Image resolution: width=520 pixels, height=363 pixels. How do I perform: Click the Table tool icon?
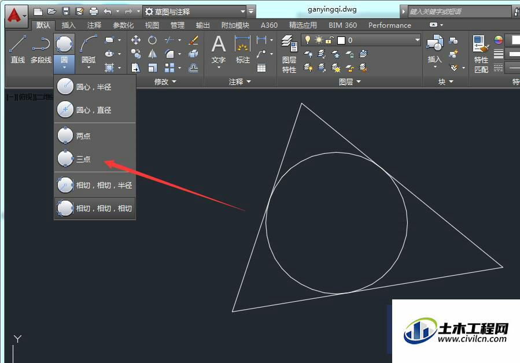pos(261,68)
